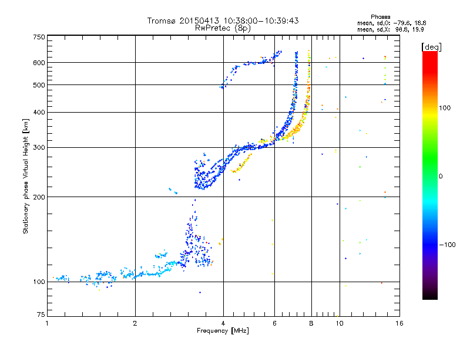Select the 'mean, sd,O: -79.6, 18.8' line
Screen dimensions: 470x352
391,23
